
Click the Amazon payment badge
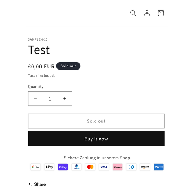pyautogui.click(x=145, y=167)
